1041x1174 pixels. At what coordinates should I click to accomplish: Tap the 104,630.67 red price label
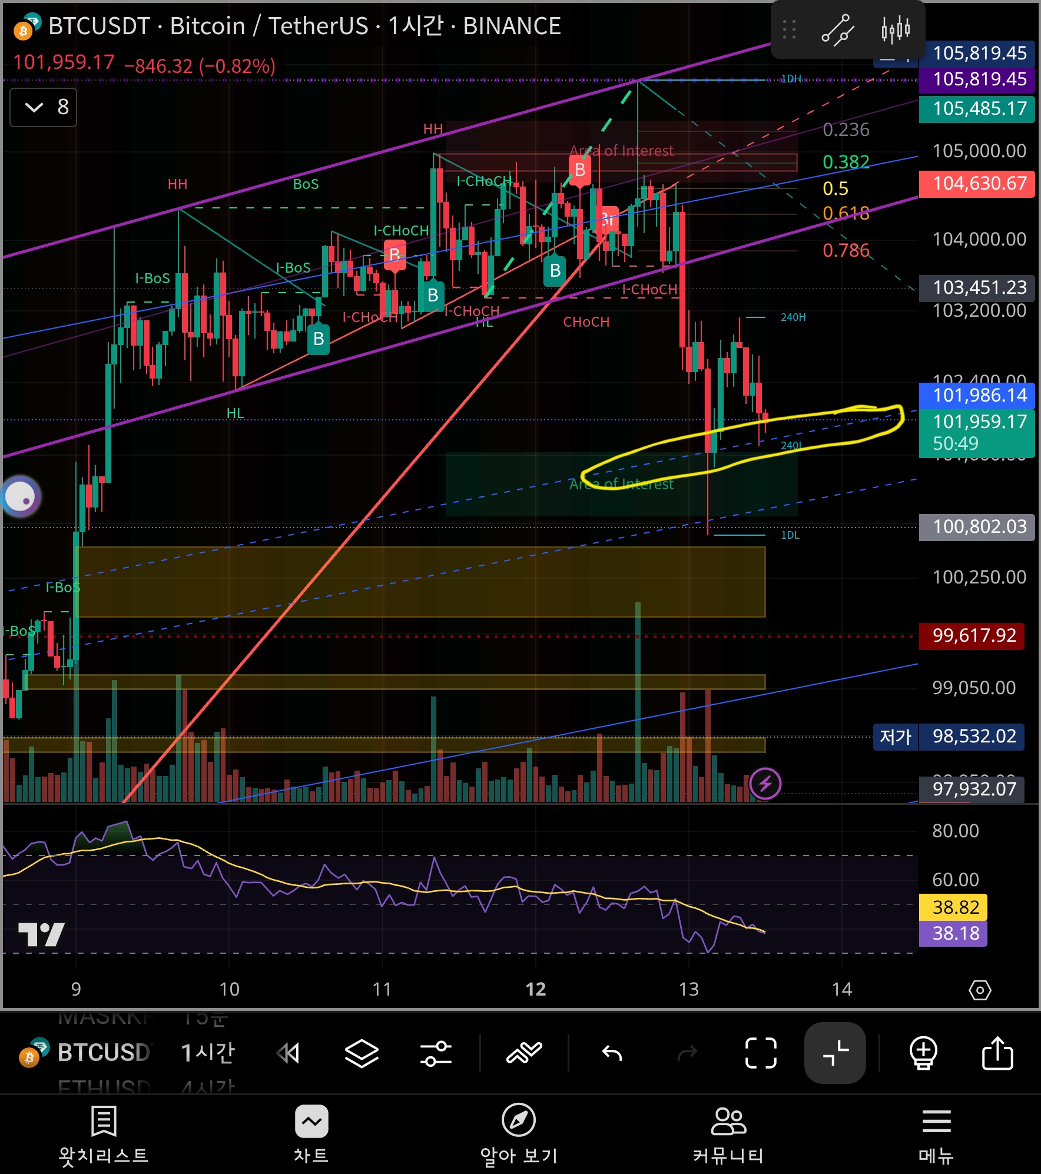[x=977, y=184]
